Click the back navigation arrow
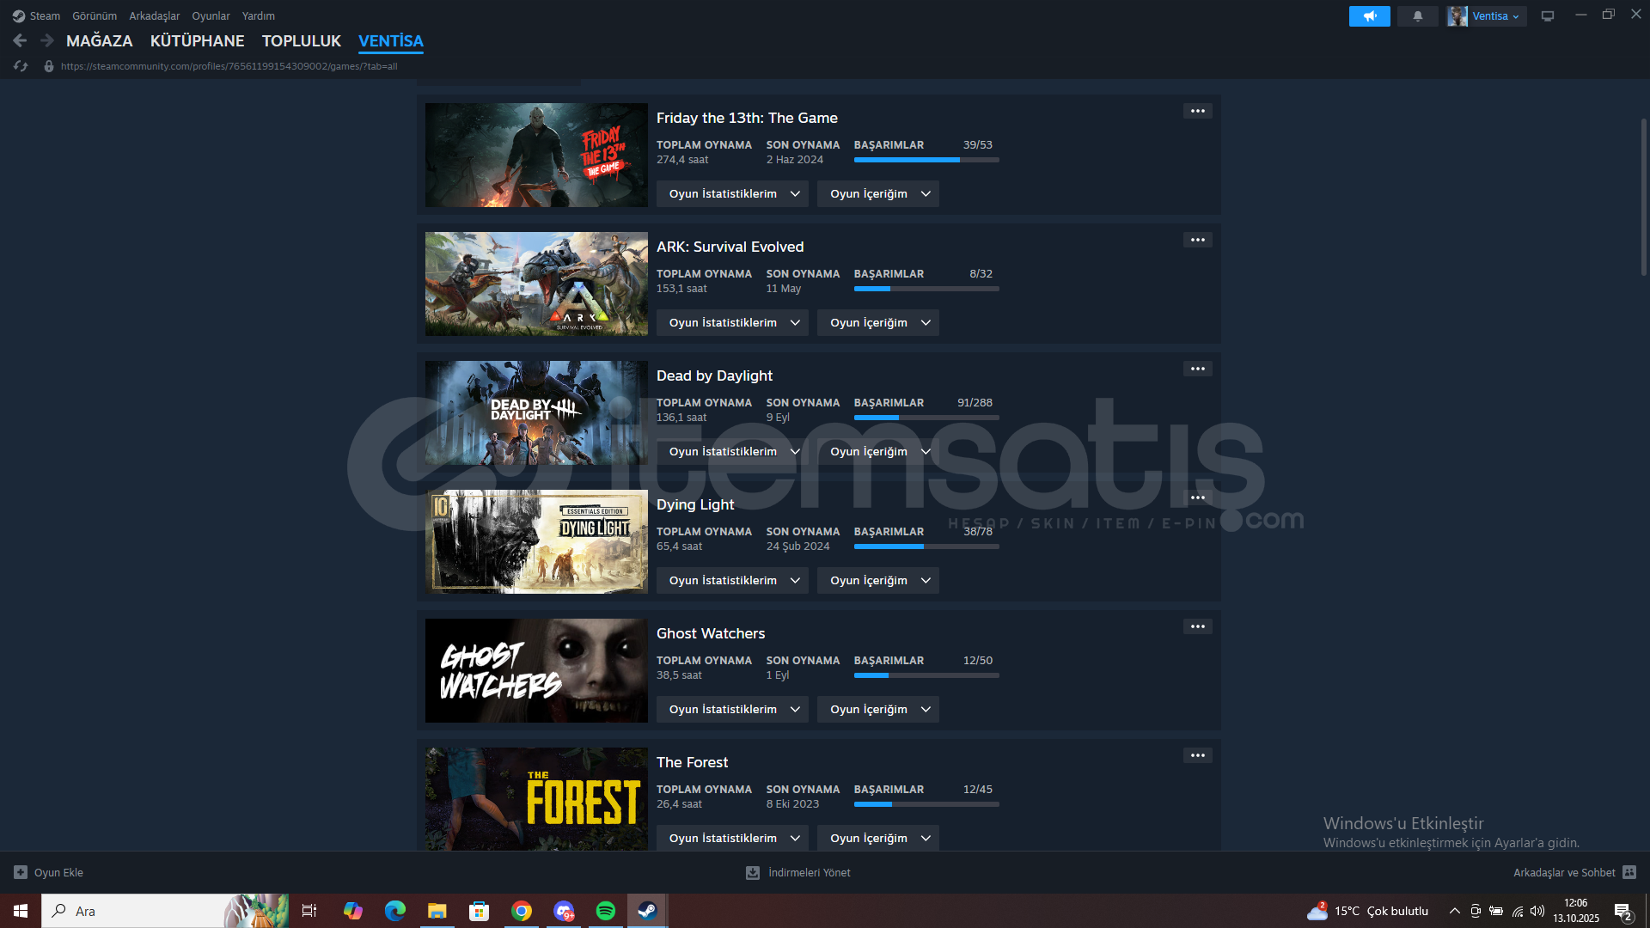Screen dimensions: 1650x928 [x=20, y=40]
